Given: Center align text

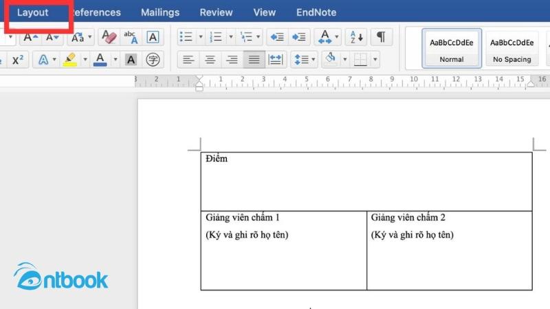Looking at the screenshot, I should [210, 60].
